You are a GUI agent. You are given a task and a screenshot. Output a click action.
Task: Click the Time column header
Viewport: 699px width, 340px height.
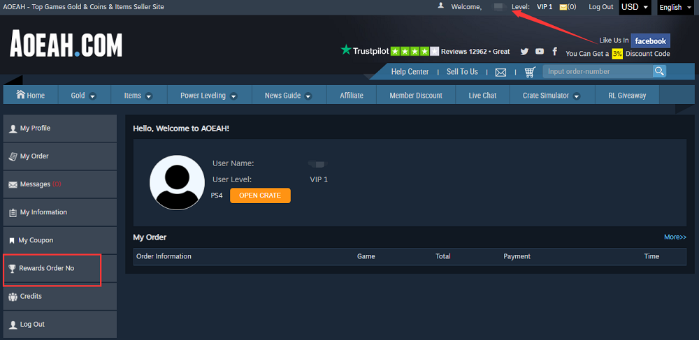[651, 256]
